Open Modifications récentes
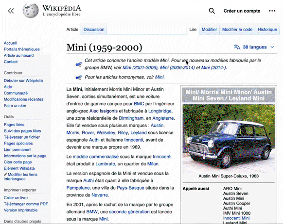The image size is (283, 224). (23, 99)
